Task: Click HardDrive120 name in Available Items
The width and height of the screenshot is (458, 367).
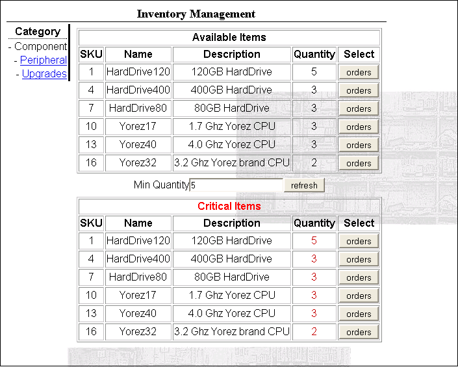Action: pyautogui.click(x=138, y=72)
